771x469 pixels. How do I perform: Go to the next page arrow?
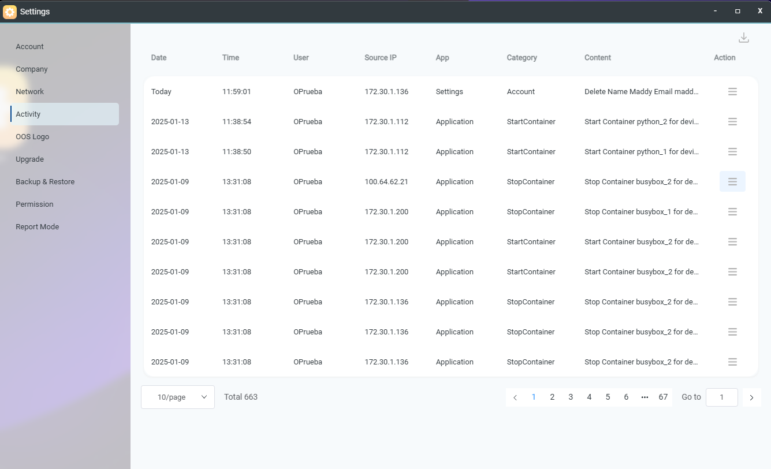coord(751,397)
